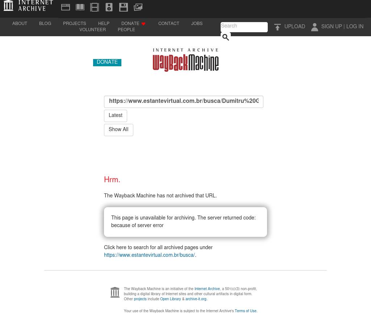This screenshot has width=371, height=314.
Task: Follow the estantevirtual.com.br/busca/ link
Action: (149, 255)
